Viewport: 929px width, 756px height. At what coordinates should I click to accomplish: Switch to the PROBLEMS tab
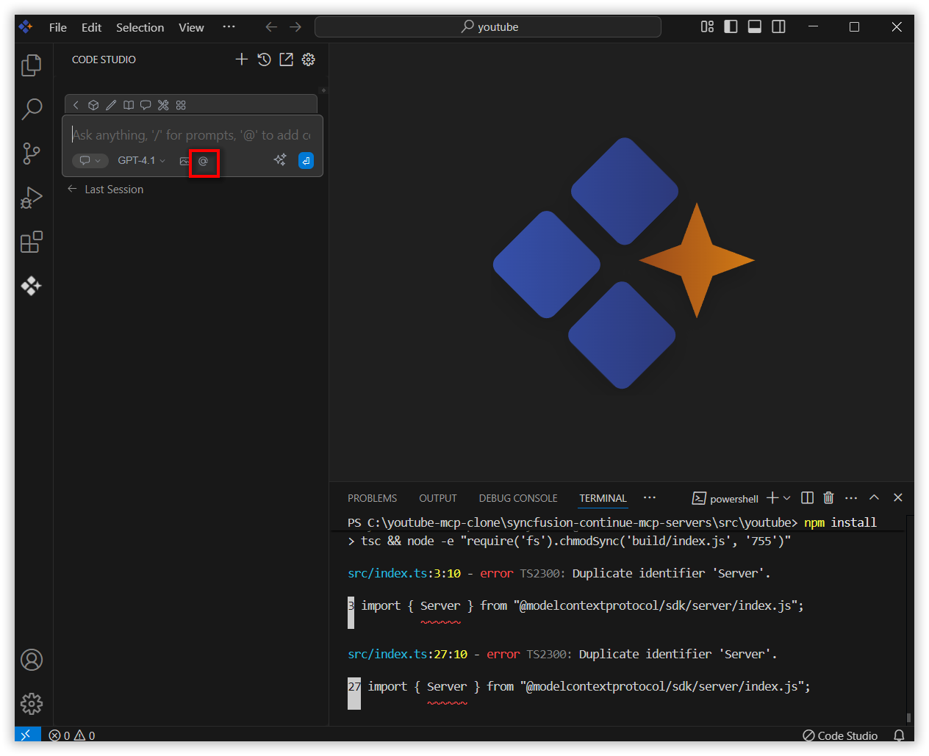click(372, 498)
